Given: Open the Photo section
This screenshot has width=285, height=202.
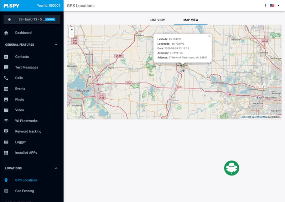Looking at the screenshot, I should pyautogui.click(x=20, y=100).
